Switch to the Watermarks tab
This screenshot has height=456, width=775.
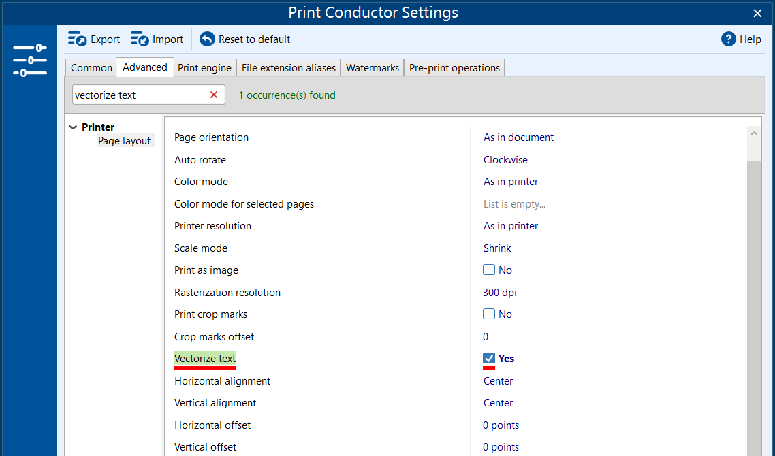click(x=372, y=68)
